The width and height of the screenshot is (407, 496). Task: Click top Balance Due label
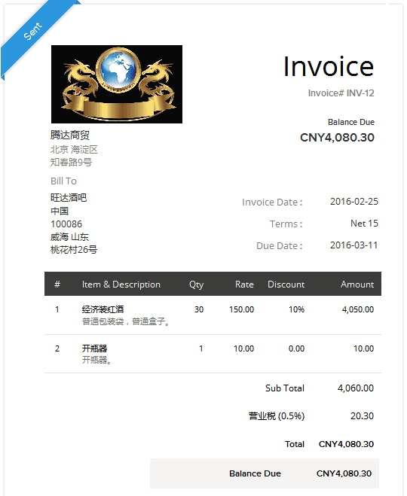[351, 122]
